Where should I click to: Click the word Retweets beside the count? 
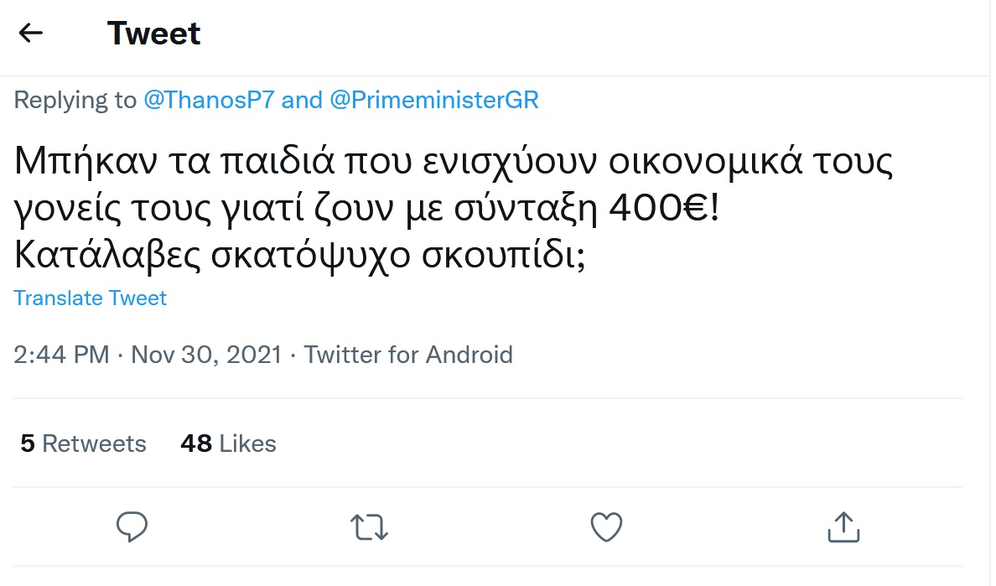click(x=94, y=443)
